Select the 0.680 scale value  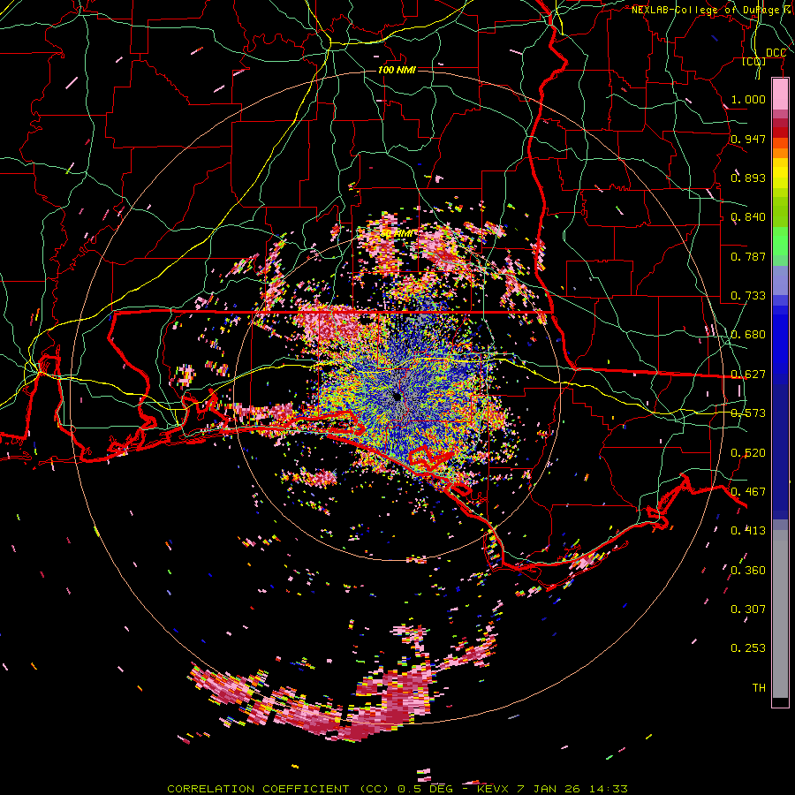point(748,334)
